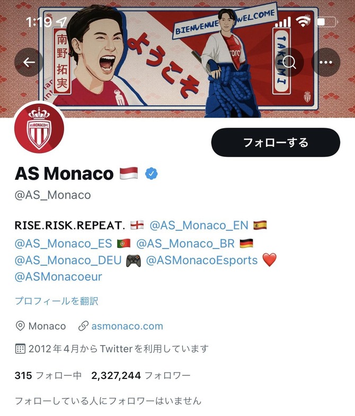Open the @AS_Monaco_DEU mention link
This screenshot has width=355, height=416.
[68, 260]
